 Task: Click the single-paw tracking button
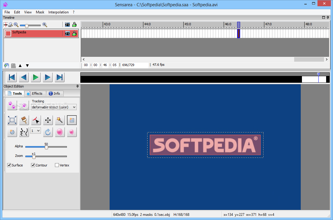click(x=24, y=105)
